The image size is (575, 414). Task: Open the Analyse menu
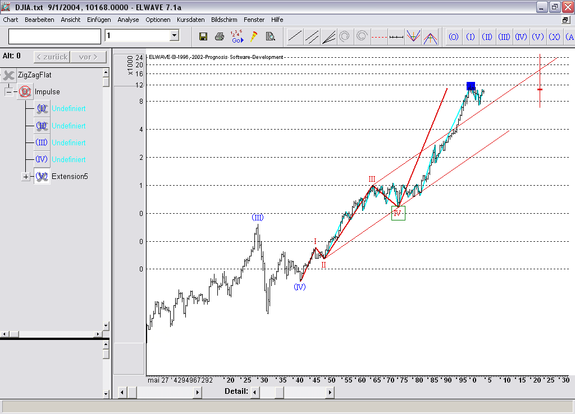[128, 20]
